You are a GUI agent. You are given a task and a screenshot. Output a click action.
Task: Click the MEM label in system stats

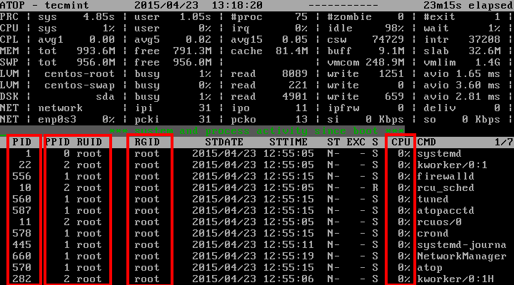coord(11,51)
